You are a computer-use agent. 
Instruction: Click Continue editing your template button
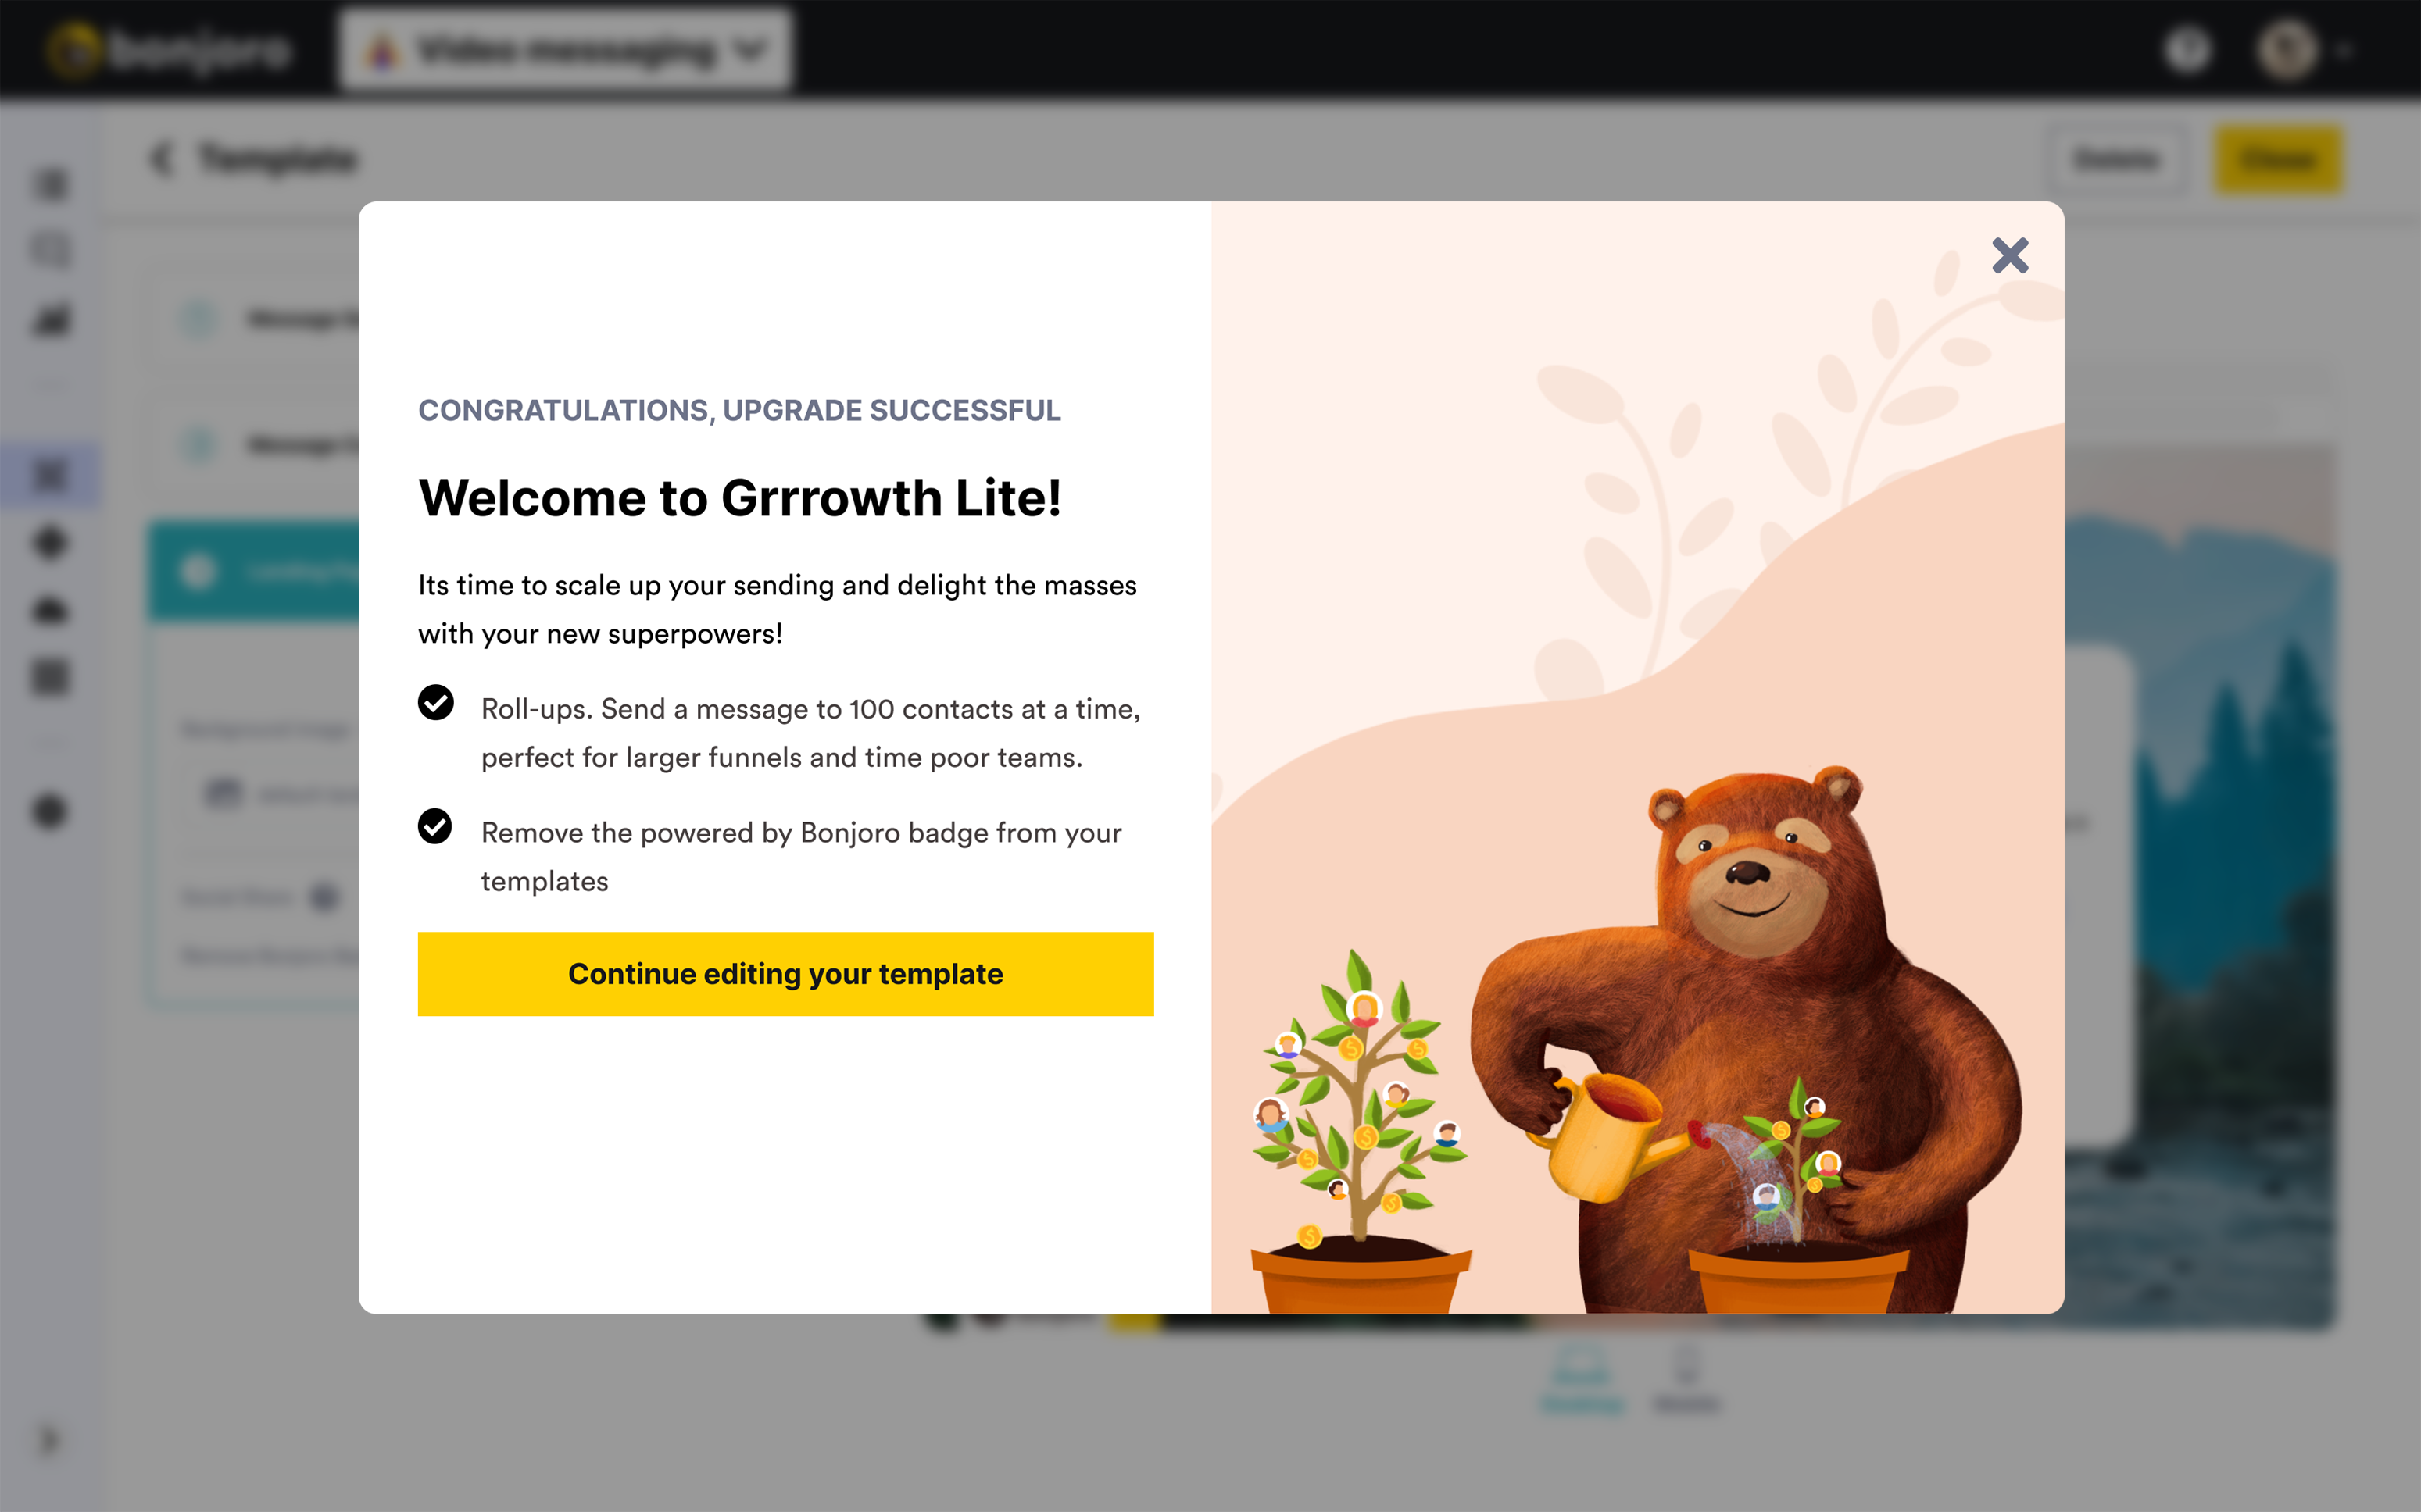click(785, 974)
